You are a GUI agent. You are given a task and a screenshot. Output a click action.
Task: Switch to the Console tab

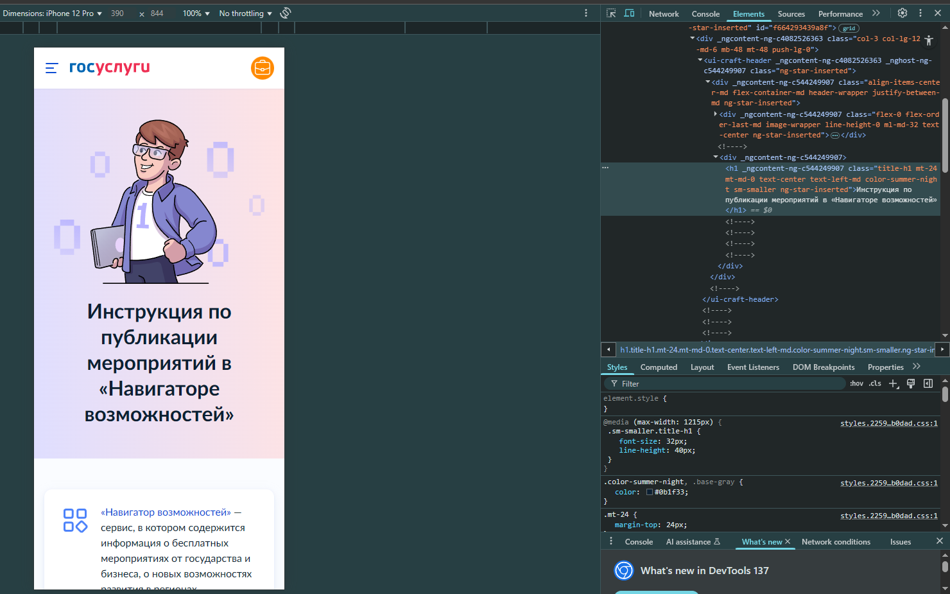705,13
